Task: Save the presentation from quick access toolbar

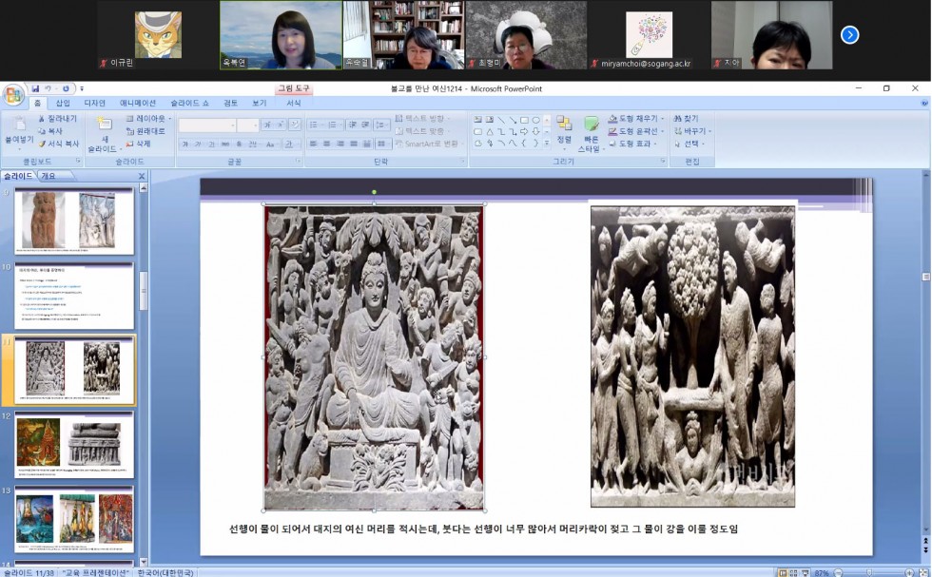Action: (x=36, y=88)
